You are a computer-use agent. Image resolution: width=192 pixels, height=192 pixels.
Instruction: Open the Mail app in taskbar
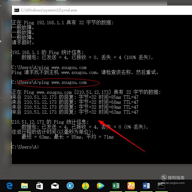coord(55,186)
